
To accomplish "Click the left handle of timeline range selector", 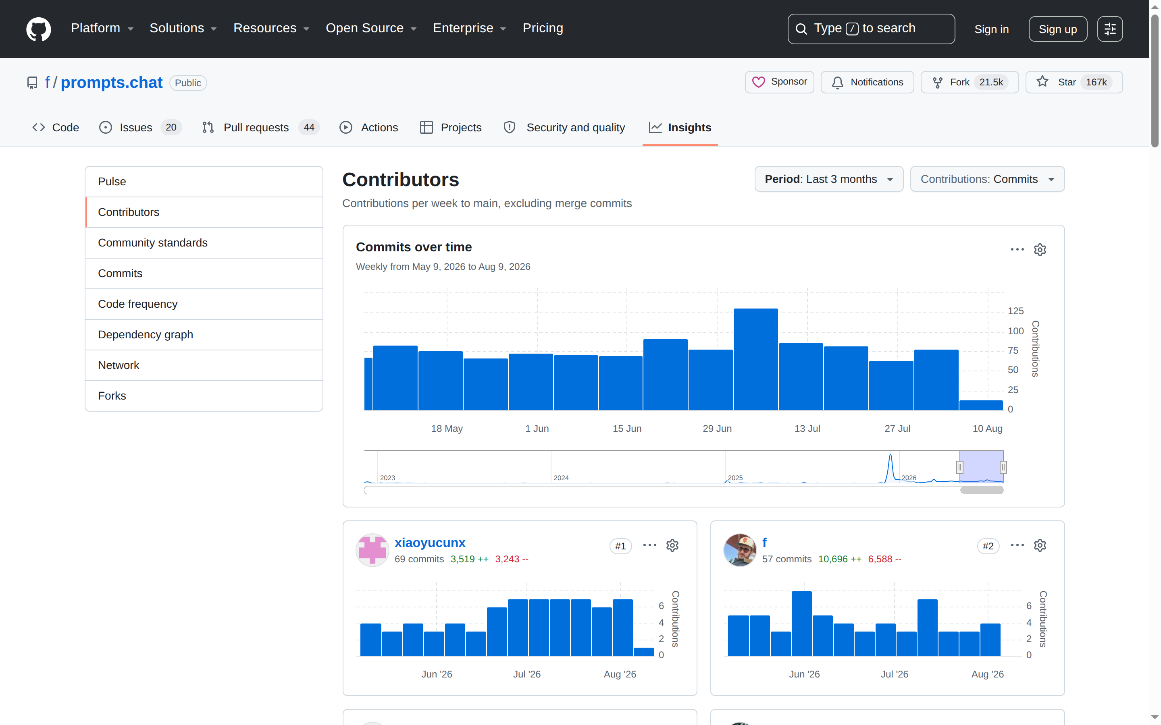I will [959, 467].
